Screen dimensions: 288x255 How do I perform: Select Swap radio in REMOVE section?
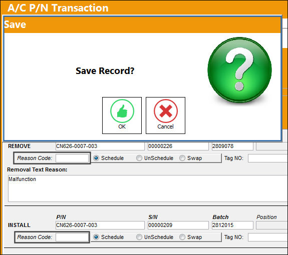click(182, 158)
